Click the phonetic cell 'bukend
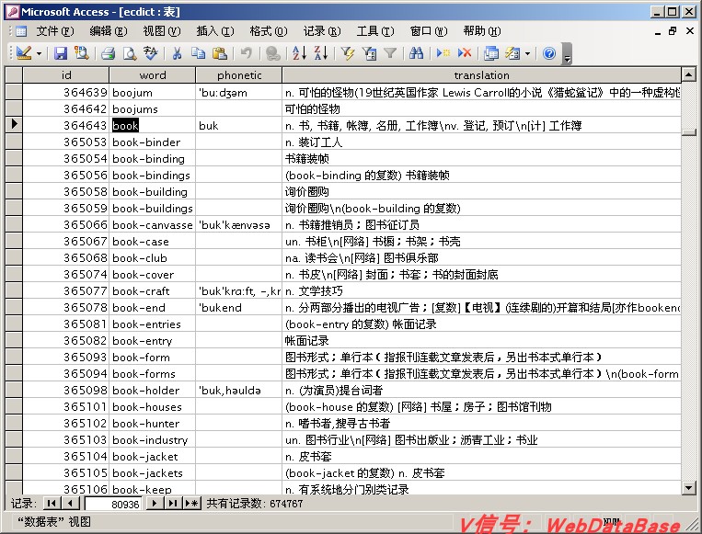This screenshot has height=534, width=702. point(239,307)
